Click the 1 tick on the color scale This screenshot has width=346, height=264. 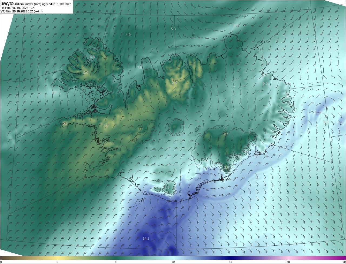click(x=58, y=262)
